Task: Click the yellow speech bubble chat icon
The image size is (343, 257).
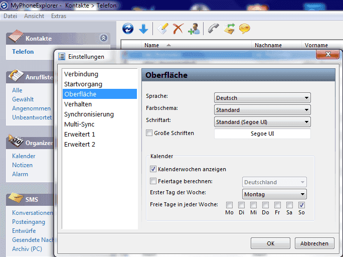Action: pyautogui.click(x=245, y=29)
